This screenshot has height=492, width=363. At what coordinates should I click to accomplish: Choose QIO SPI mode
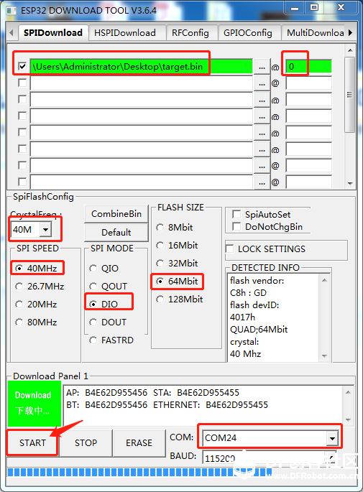(104, 269)
